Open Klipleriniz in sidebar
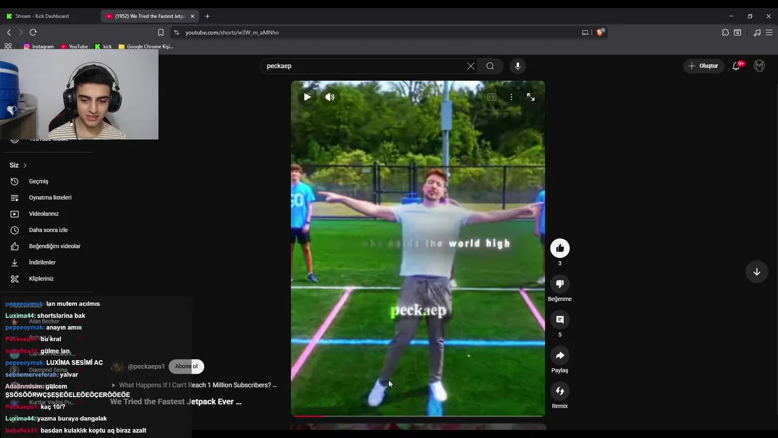Viewport: 778px width, 438px height. 41,279
